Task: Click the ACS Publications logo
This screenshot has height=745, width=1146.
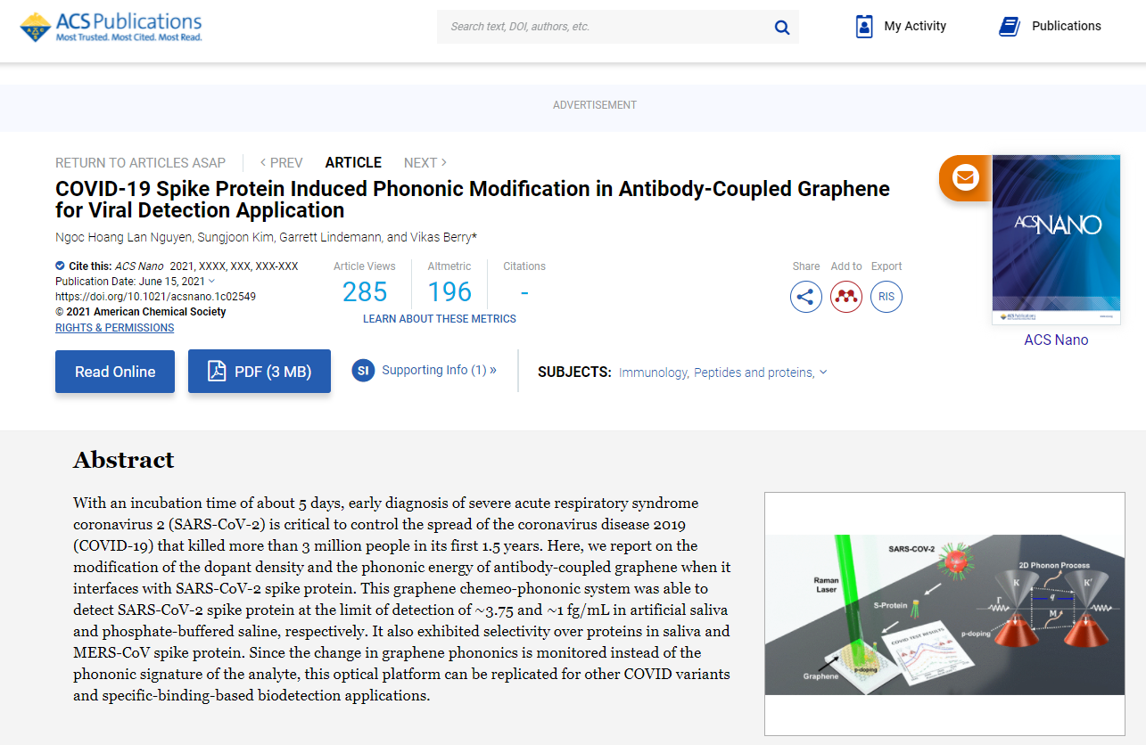Action: 111,27
